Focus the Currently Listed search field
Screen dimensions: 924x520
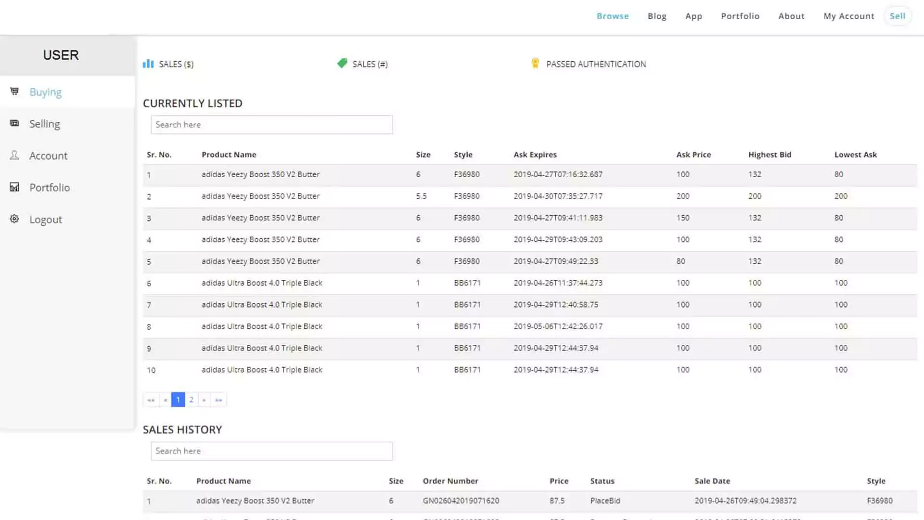tap(271, 125)
